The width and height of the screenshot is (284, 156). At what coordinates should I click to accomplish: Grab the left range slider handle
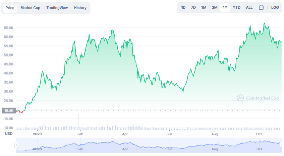coord(16,145)
